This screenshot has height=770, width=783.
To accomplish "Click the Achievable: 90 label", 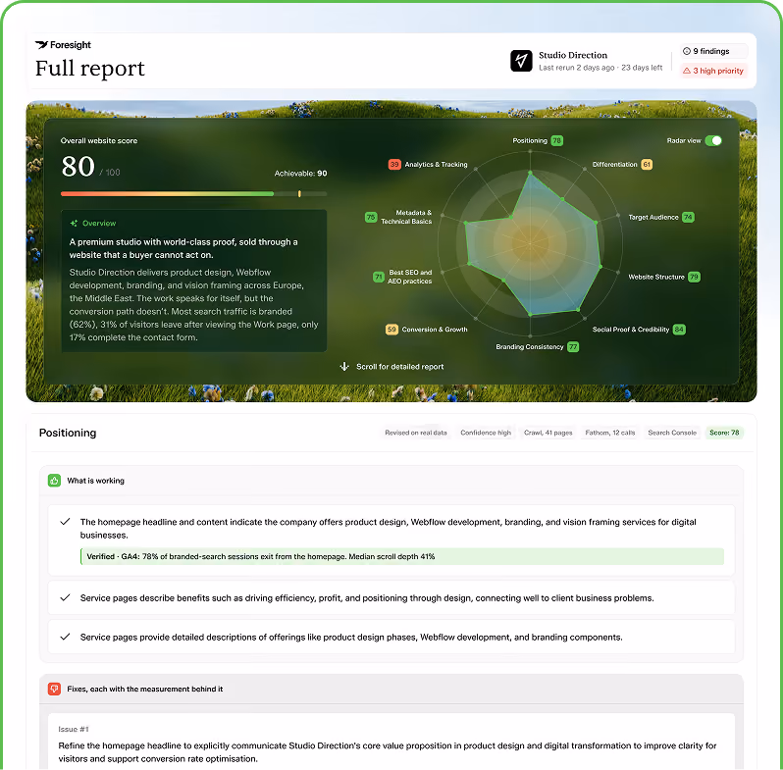I will (x=300, y=174).
